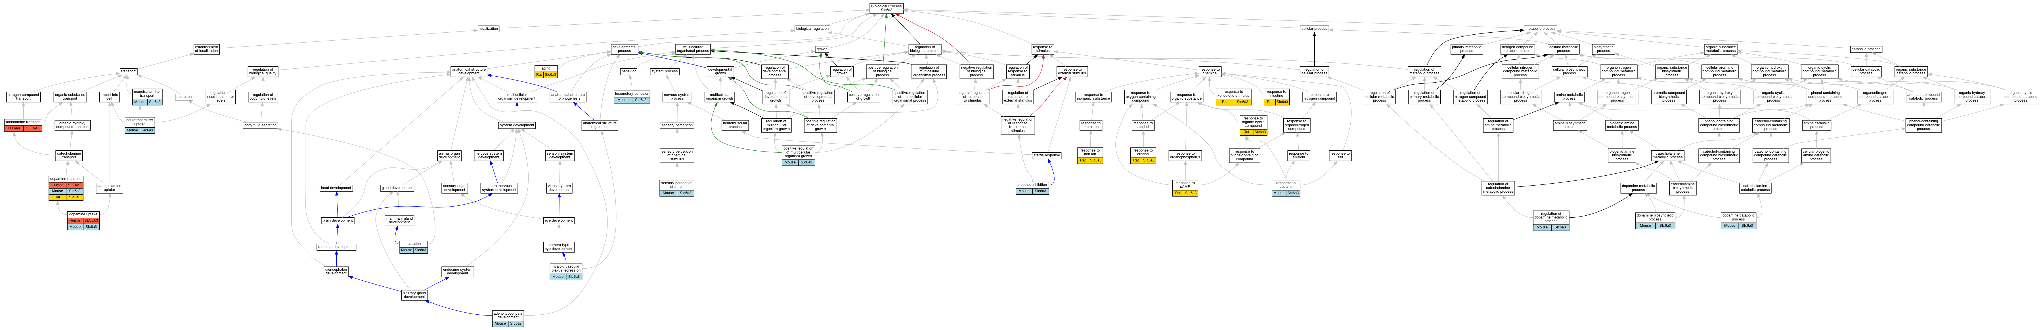Select the 'startle response' node
The width and height of the screenshot is (2043, 330).
[x=1047, y=155]
